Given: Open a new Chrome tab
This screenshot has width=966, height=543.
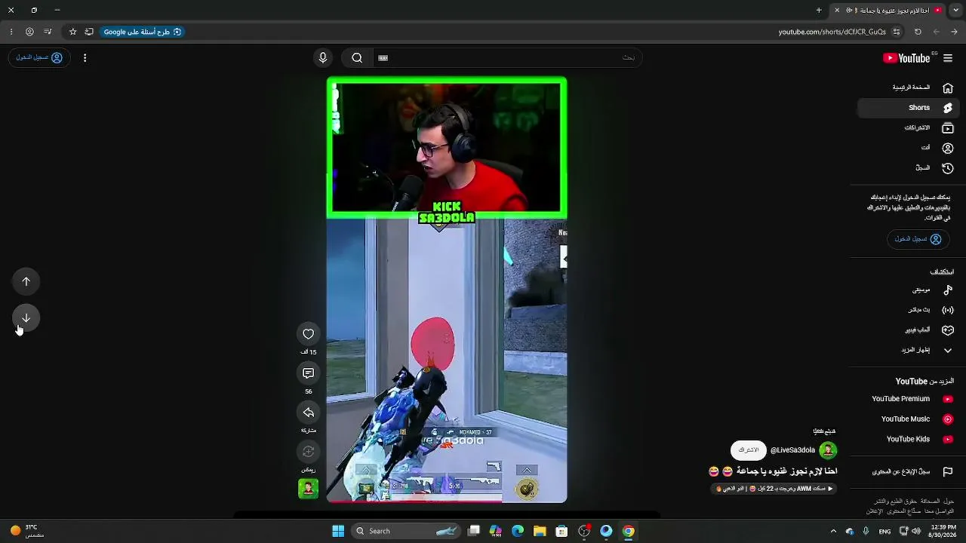Looking at the screenshot, I should coord(819,11).
